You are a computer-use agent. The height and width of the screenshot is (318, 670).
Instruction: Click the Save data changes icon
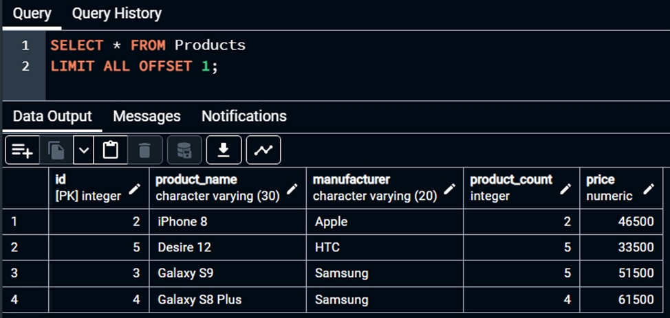point(184,150)
